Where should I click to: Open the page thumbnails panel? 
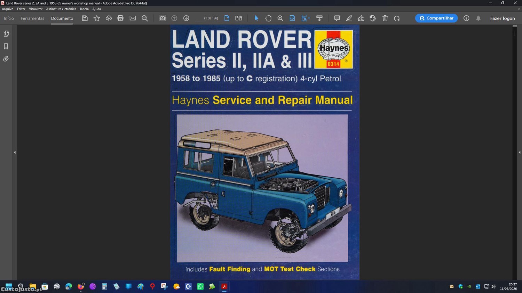pos(6,34)
